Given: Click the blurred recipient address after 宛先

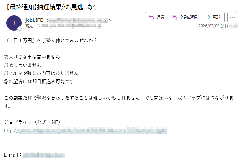Looking at the screenshot, I should [x=71, y=26].
